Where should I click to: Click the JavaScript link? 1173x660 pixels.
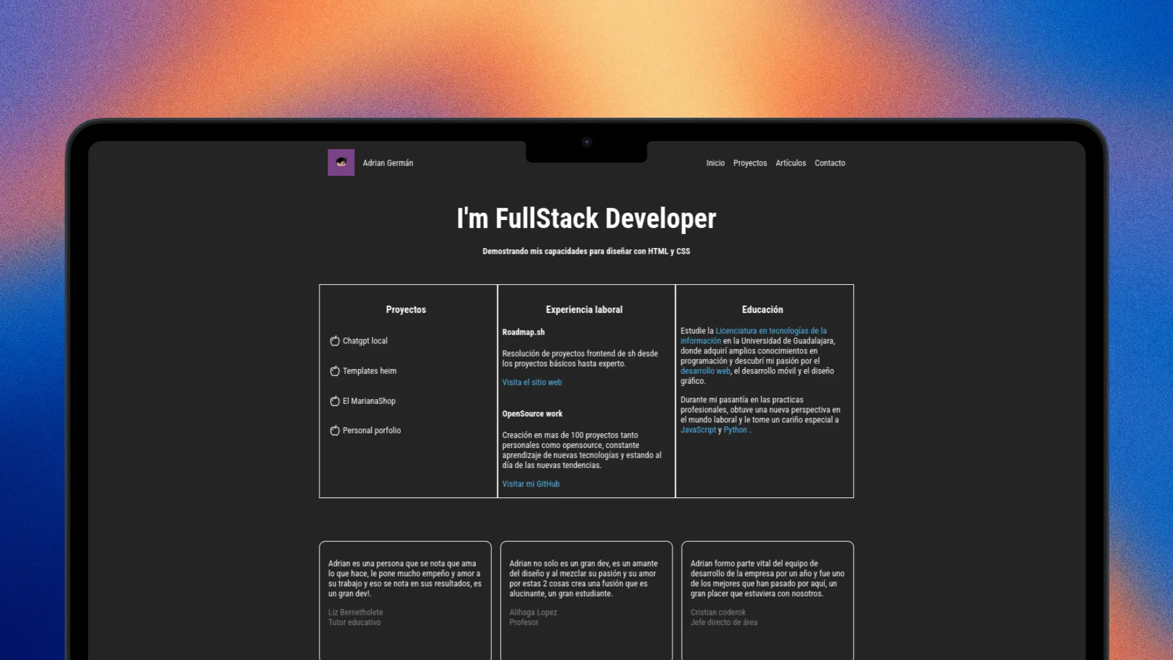pyautogui.click(x=698, y=430)
